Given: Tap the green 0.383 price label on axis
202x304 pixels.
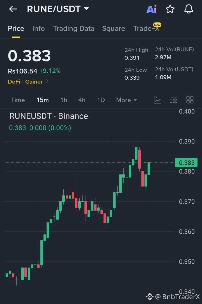Looking at the screenshot, I should [186, 162].
